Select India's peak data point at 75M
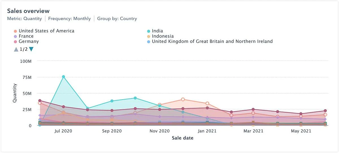 pos(64,77)
